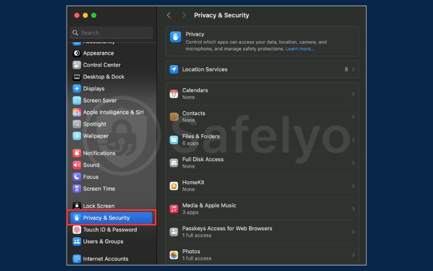Click the Focus moon icon
This screenshot has width=433, height=271.
[77, 177]
